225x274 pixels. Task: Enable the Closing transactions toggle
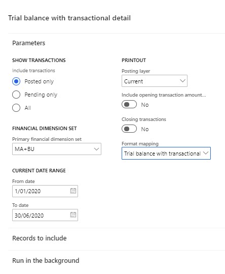click(129, 129)
